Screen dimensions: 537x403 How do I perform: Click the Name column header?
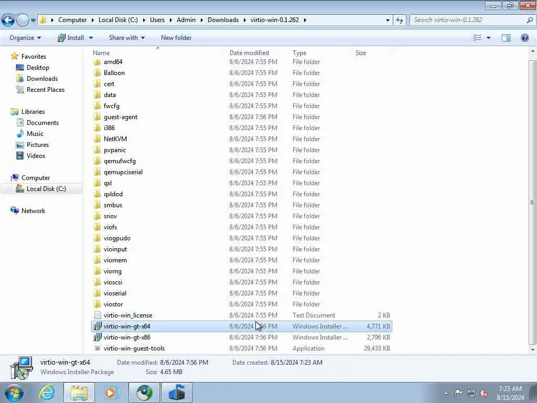(158, 53)
